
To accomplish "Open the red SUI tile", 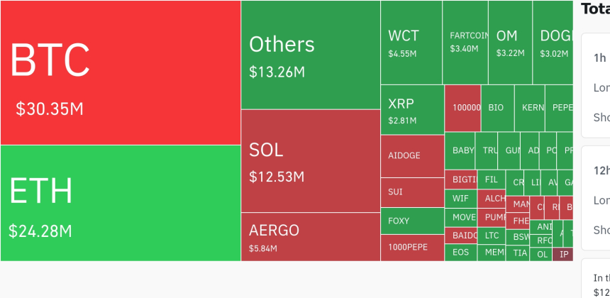I will pos(412,192).
